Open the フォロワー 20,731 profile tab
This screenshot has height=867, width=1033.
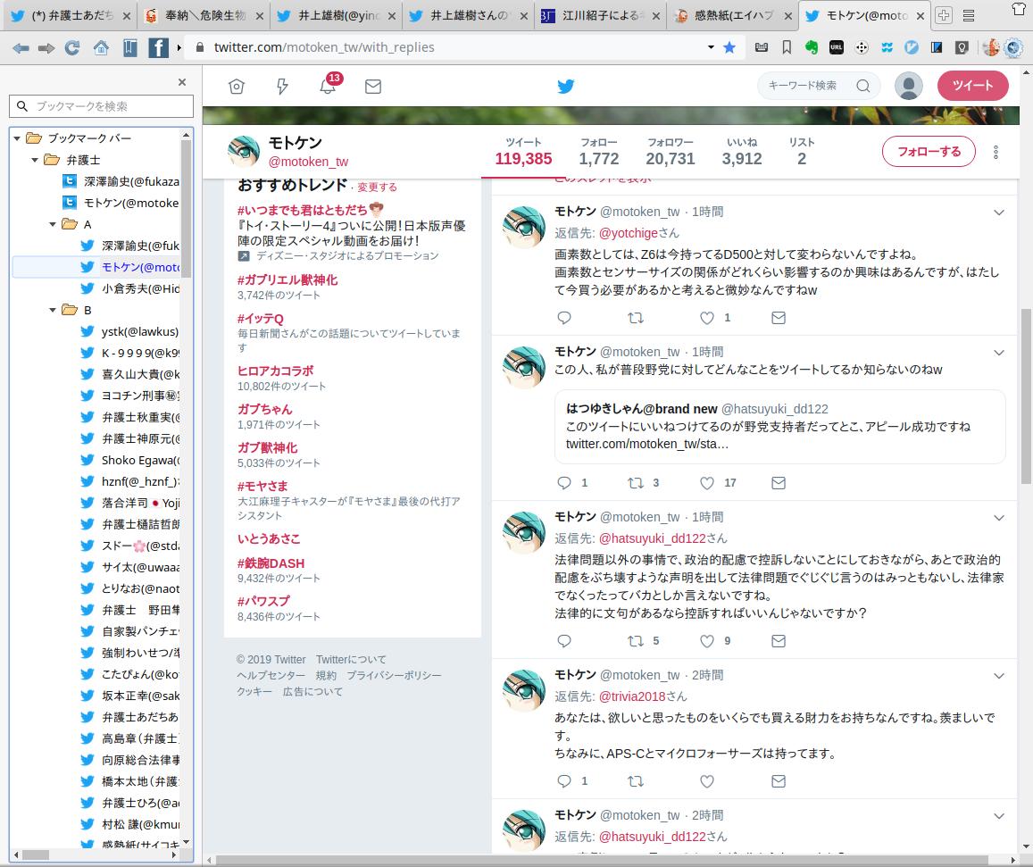coord(670,152)
